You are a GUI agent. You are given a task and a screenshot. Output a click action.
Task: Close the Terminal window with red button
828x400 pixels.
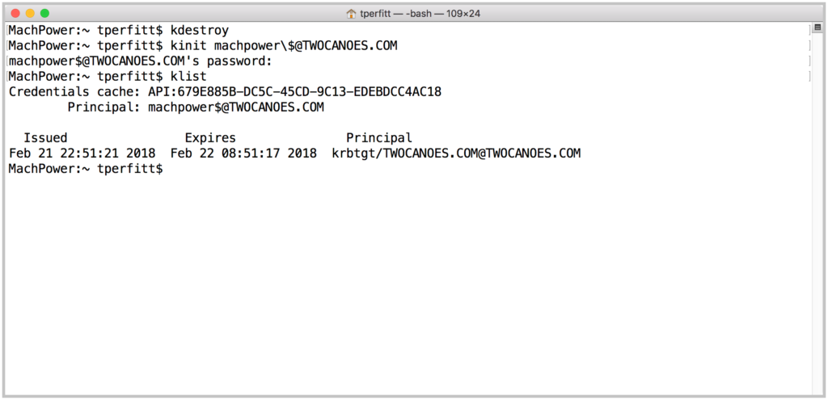(15, 13)
